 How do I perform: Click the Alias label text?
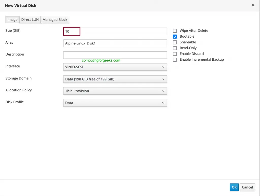9,42
